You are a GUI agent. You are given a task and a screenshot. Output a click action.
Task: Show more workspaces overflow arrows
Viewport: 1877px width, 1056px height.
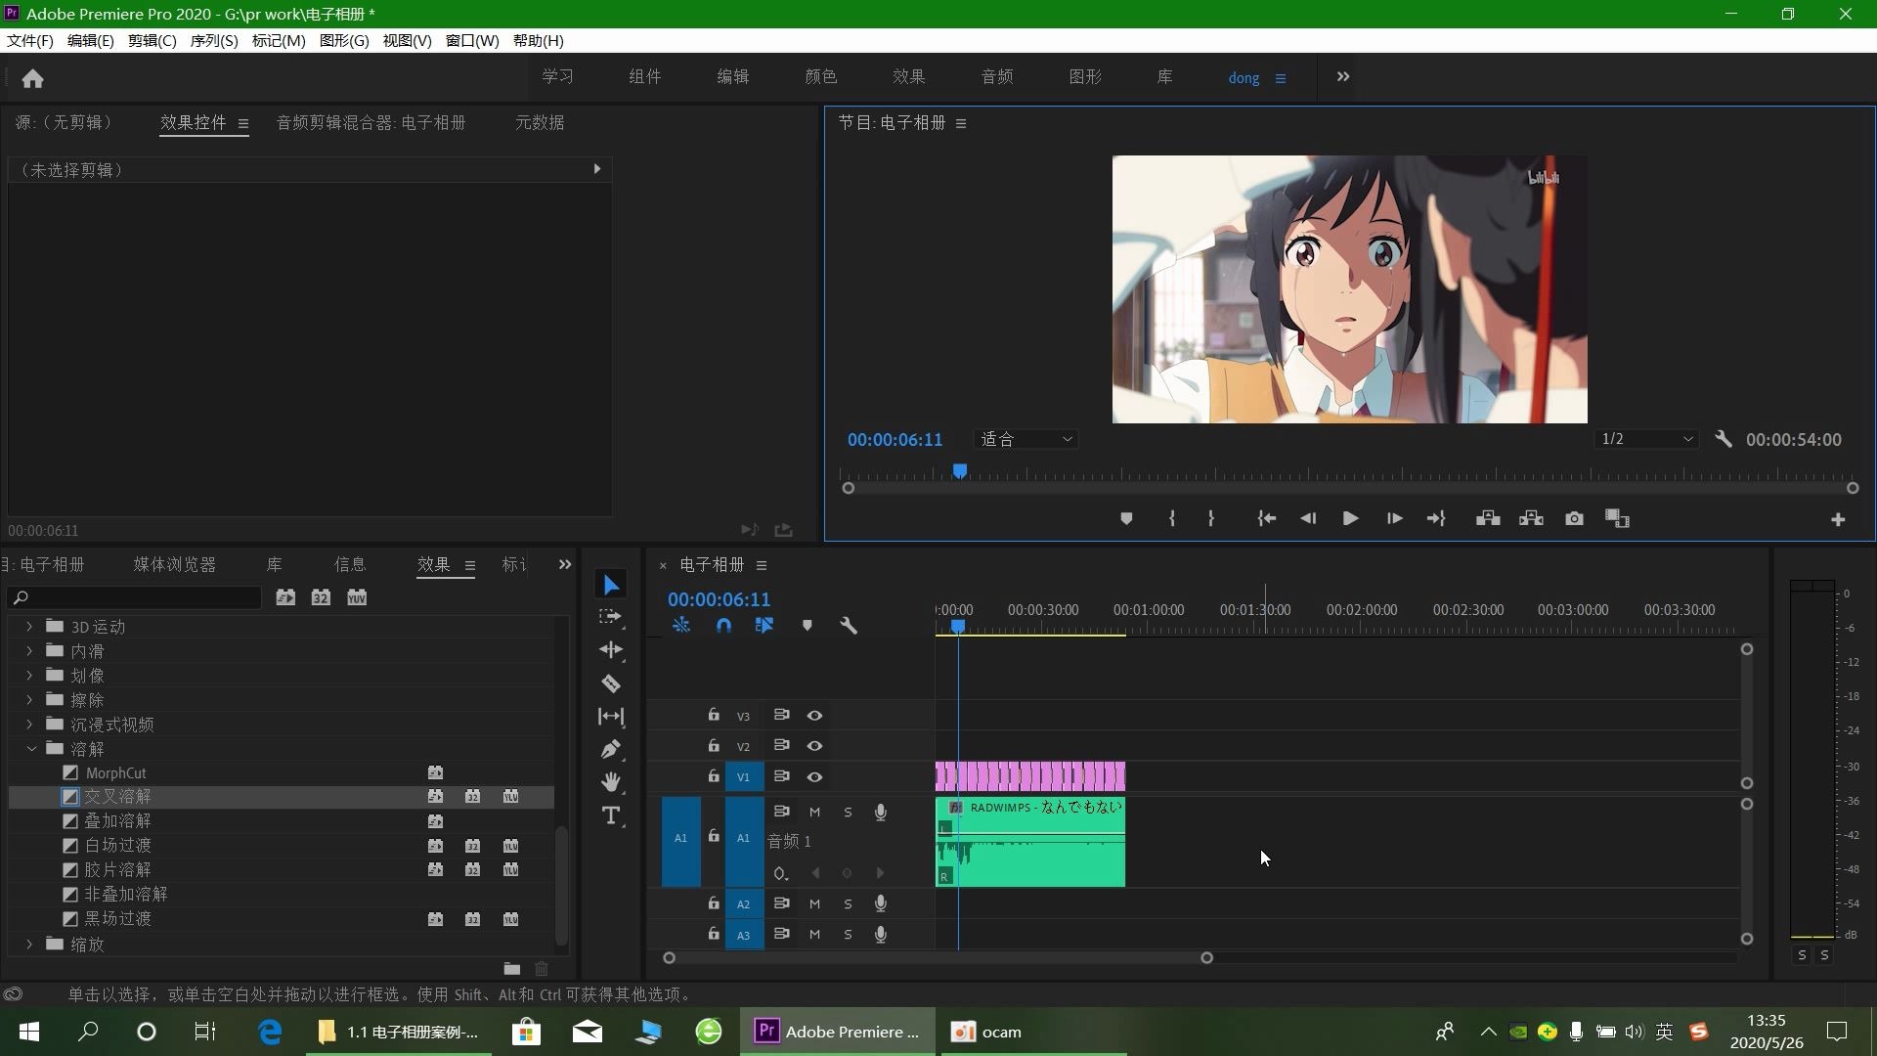tap(1342, 77)
